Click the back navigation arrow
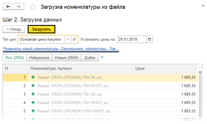207x124 pixels. pyautogui.click(x=8, y=7)
